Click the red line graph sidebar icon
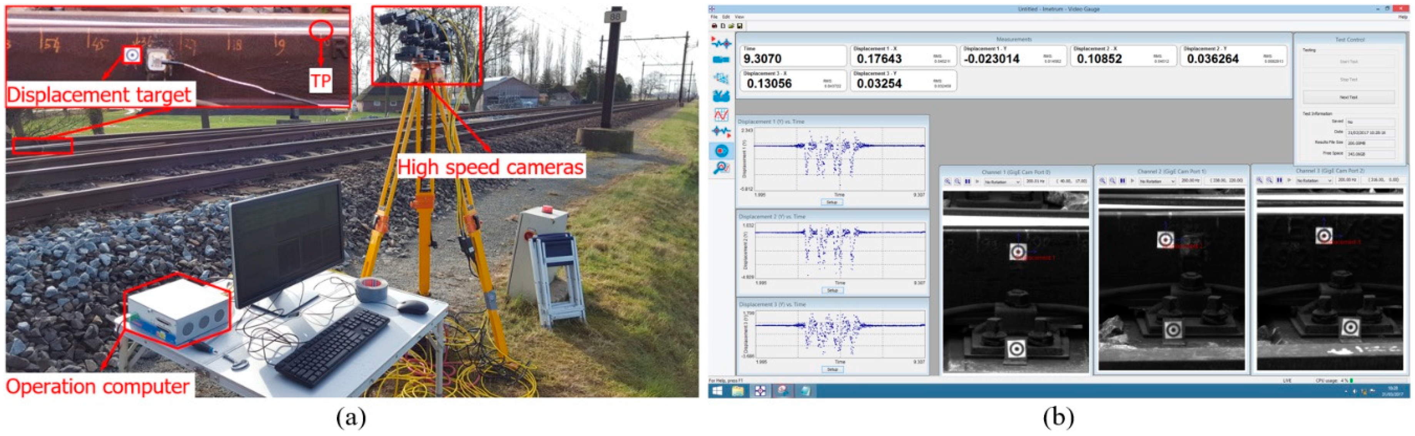The width and height of the screenshot is (1415, 436). pyautogui.click(x=721, y=114)
